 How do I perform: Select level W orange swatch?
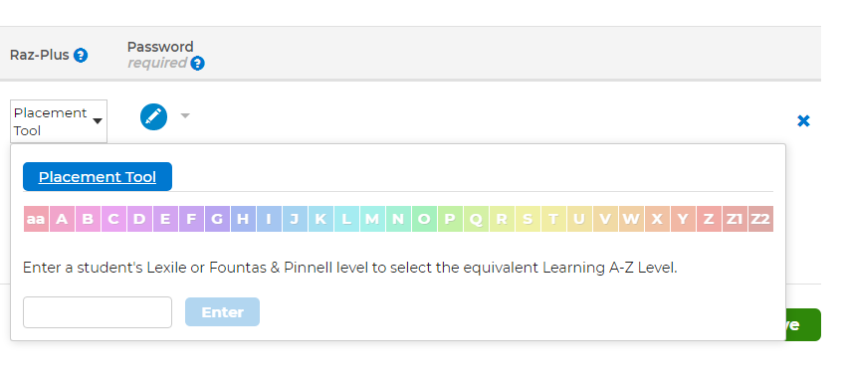coord(631,219)
